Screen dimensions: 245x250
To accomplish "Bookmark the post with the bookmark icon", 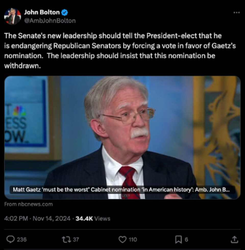I will click(178, 240).
